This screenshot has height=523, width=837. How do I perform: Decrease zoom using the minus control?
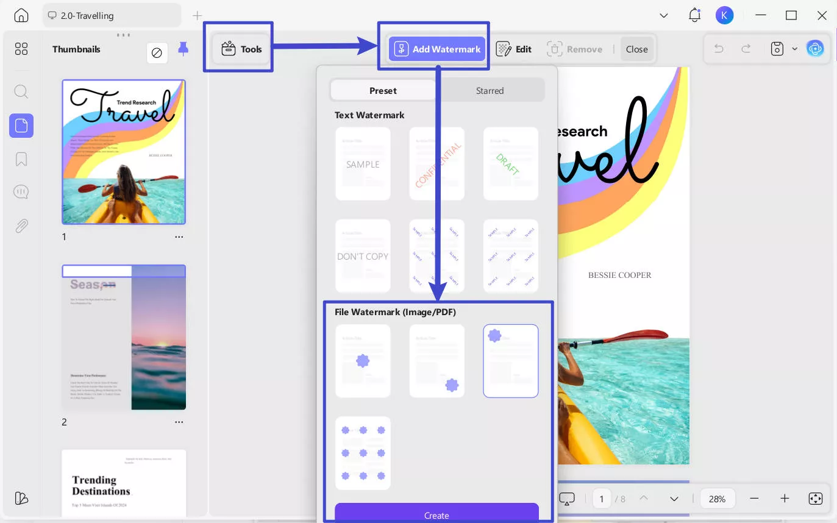click(x=755, y=498)
